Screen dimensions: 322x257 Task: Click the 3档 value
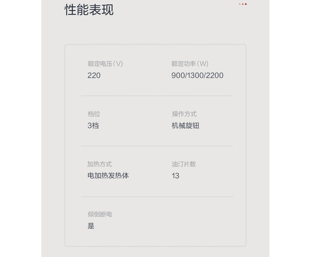[93, 126]
